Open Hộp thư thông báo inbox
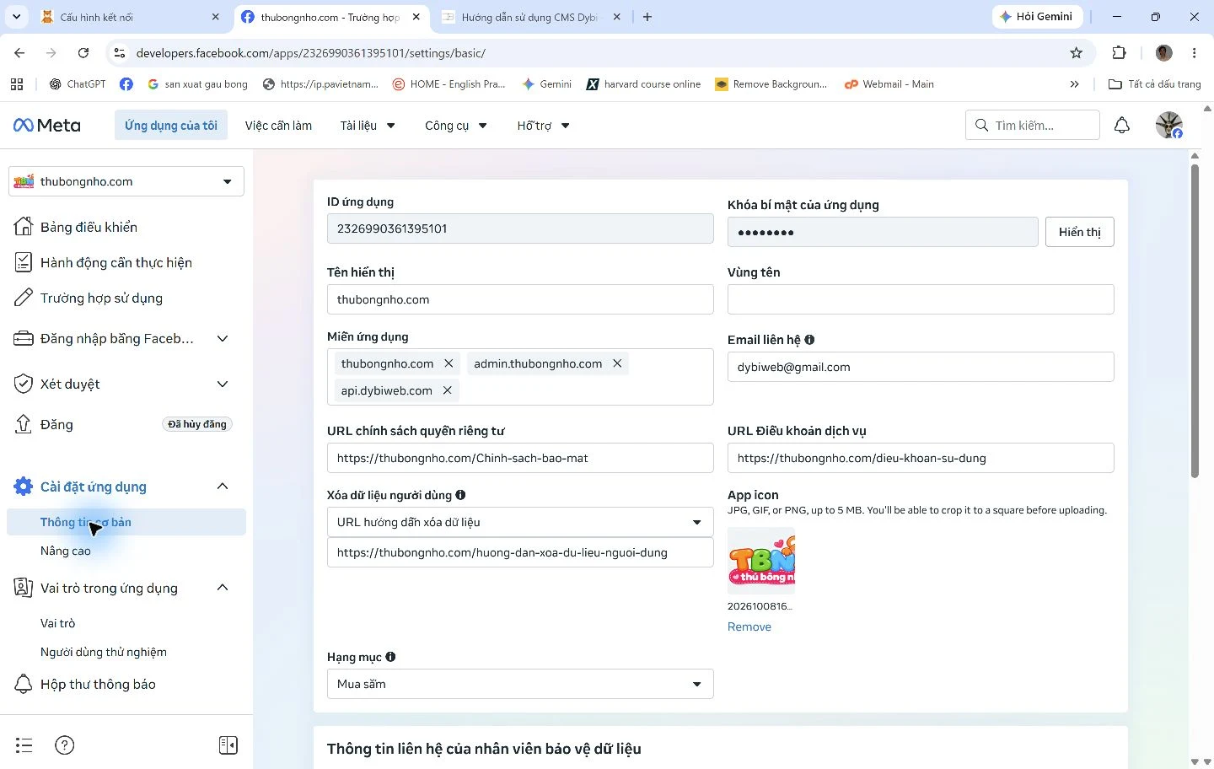Viewport: 1214px width, 769px height. point(85,684)
